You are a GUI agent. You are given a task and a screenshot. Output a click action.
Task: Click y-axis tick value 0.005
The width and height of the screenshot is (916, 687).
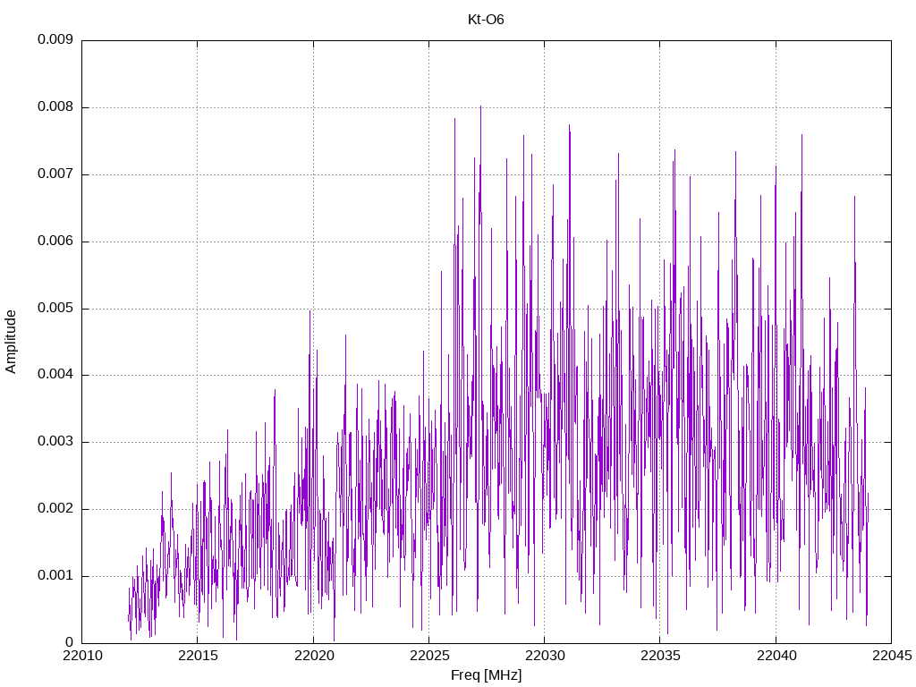[x=55, y=308]
